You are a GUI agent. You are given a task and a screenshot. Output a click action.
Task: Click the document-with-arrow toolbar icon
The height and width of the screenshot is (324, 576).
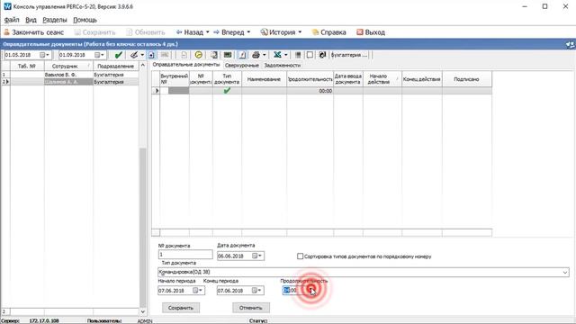pyautogui.click(x=214, y=55)
